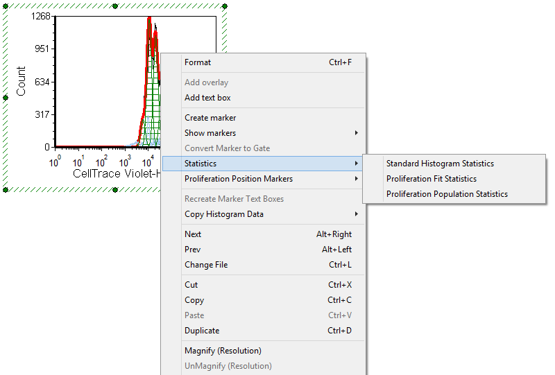Cut the selected histogram
Screen dimensions: 555x375
[191, 285]
